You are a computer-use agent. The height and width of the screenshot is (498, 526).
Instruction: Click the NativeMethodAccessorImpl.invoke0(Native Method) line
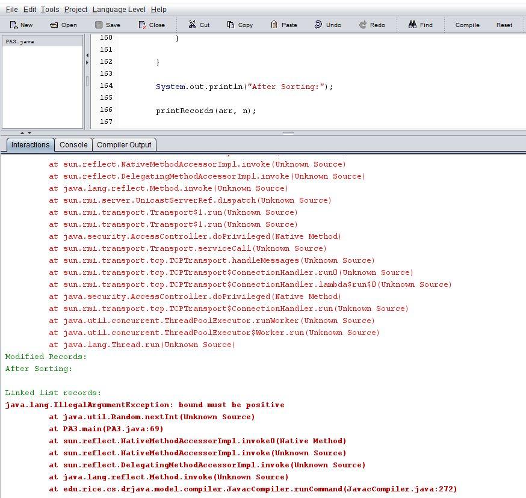click(197, 441)
